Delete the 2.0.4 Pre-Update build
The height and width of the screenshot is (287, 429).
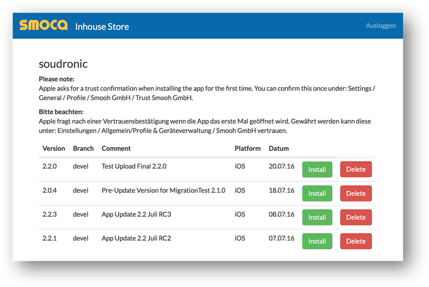(356, 193)
